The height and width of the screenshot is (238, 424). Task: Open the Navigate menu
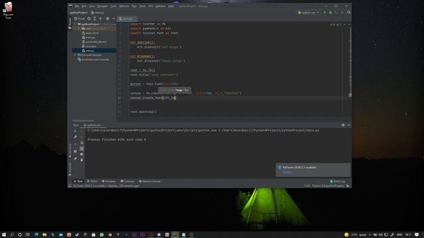[103, 6]
